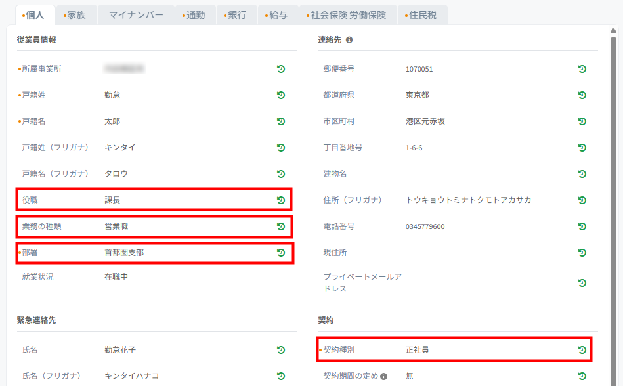Select the 住民税 tab
This screenshot has height=386, width=623.
click(422, 15)
